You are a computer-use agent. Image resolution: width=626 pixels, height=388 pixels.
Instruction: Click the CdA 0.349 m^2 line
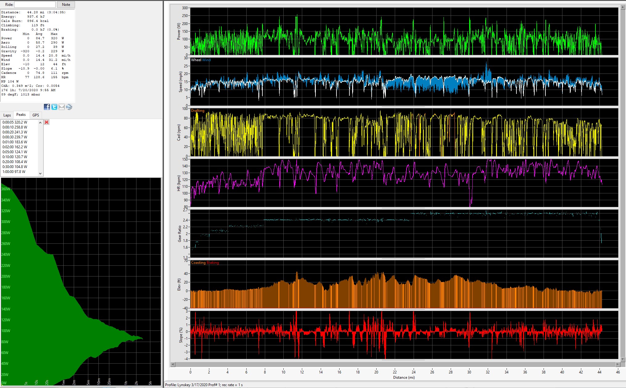point(30,86)
